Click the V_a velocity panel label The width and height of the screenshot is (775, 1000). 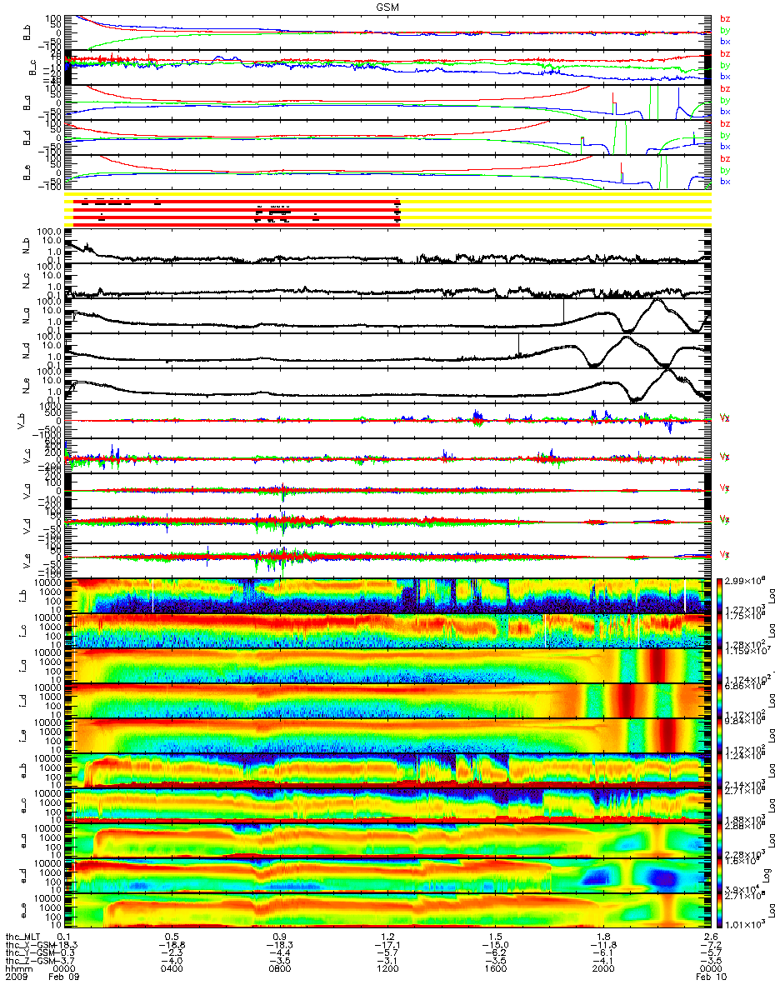(26, 491)
